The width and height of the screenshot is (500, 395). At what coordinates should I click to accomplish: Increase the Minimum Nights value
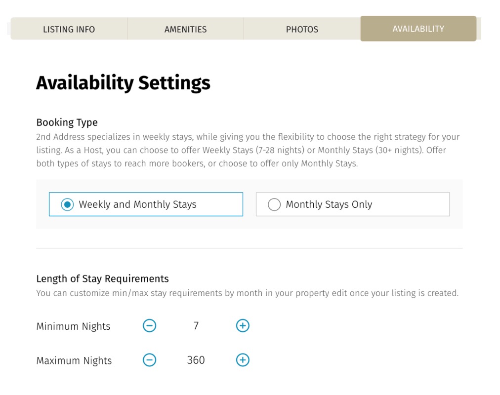point(243,326)
